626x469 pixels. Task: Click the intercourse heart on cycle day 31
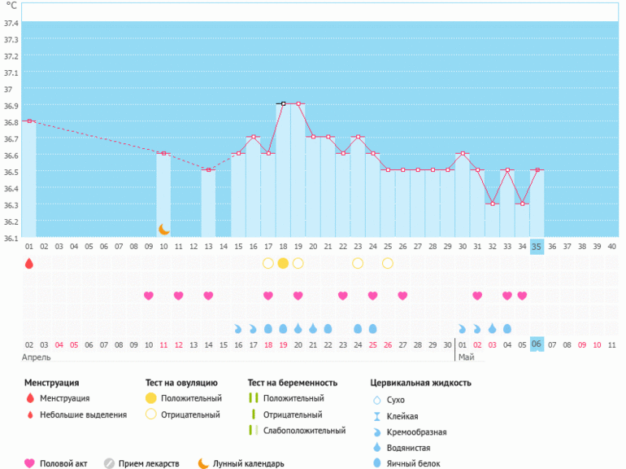(x=477, y=296)
